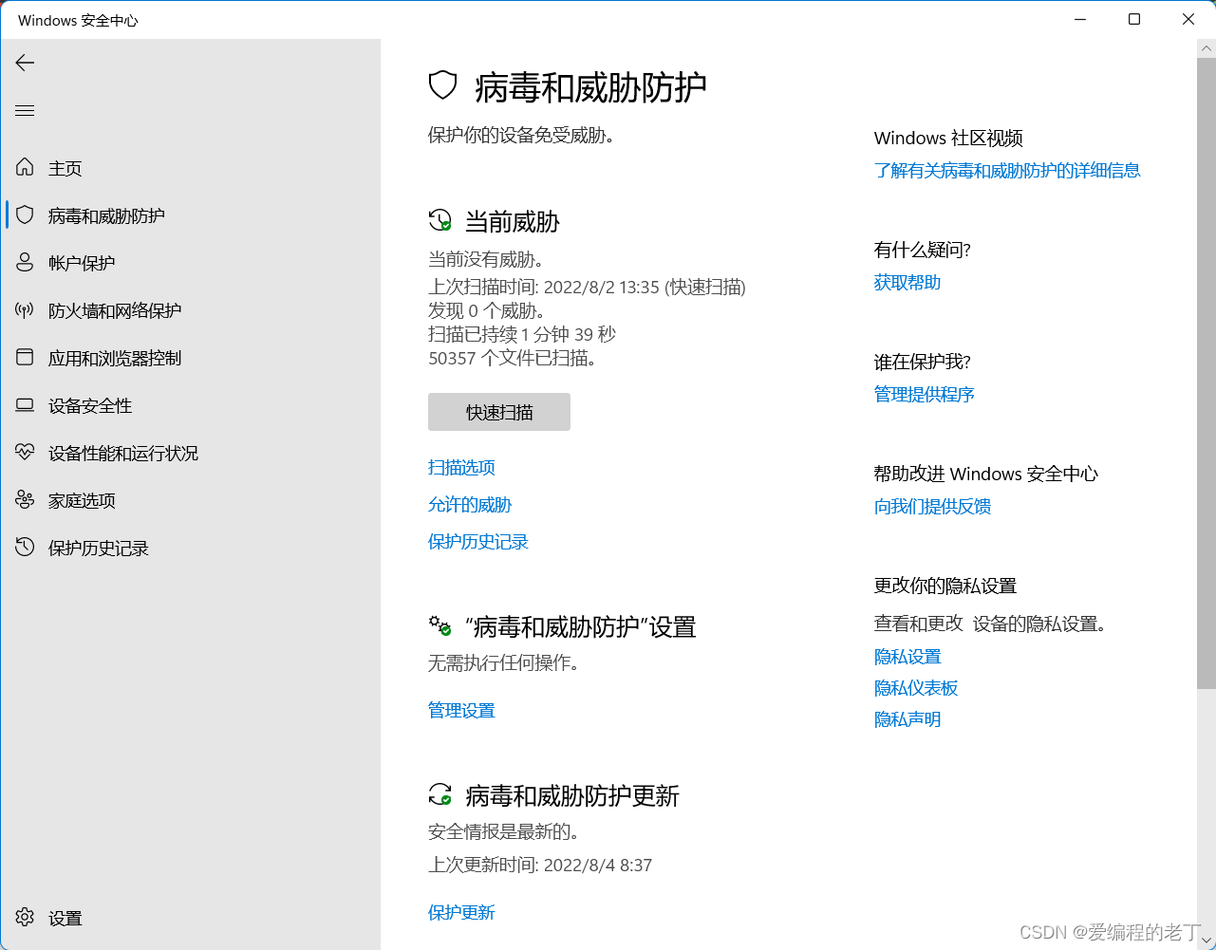
Task: Click the 当前威胁 status icon
Action: [440, 221]
